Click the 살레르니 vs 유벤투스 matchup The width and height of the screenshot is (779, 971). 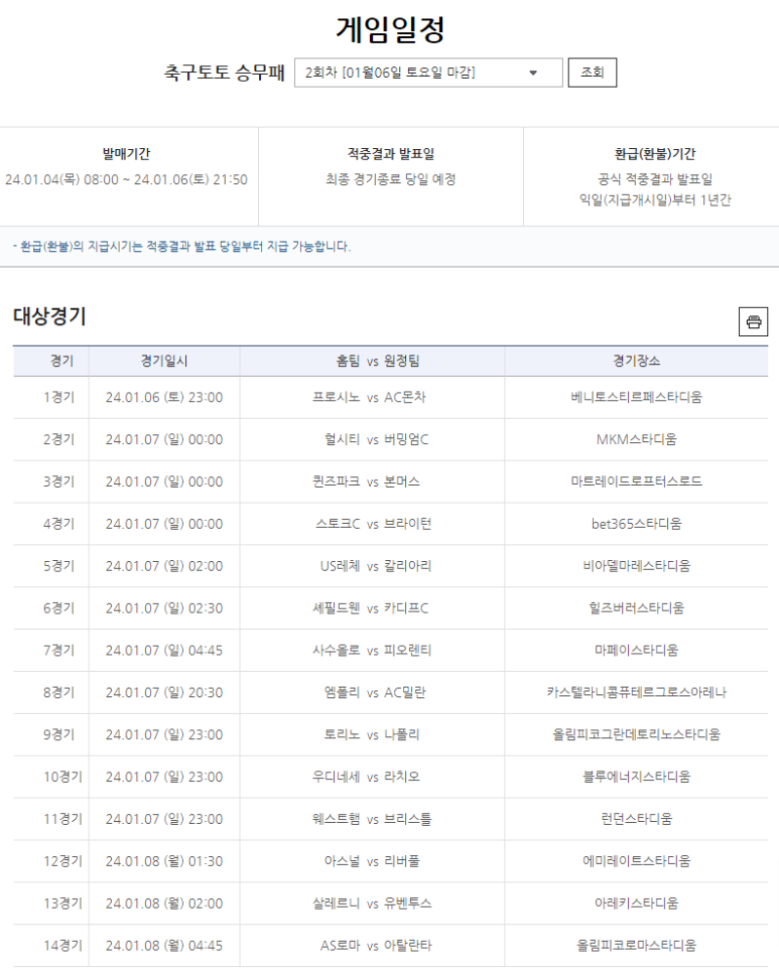pyautogui.click(x=372, y=903)
